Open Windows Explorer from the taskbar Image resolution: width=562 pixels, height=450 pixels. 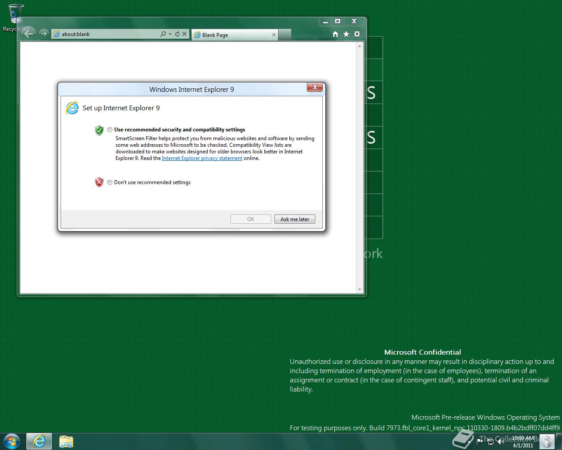click(66, 441)
